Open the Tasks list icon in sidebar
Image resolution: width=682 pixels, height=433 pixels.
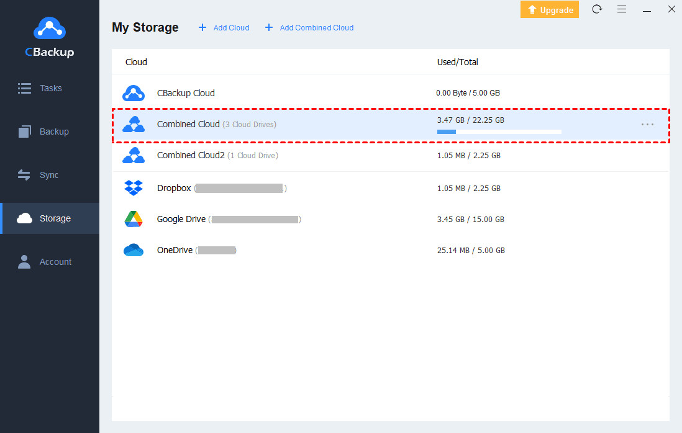(x=24, y=88)
